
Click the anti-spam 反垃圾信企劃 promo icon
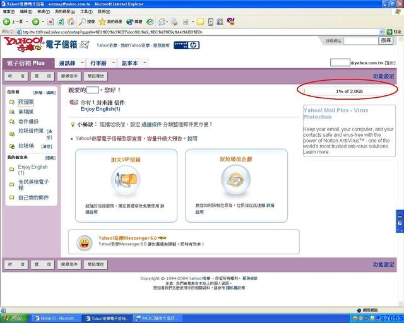coord(235,179)
